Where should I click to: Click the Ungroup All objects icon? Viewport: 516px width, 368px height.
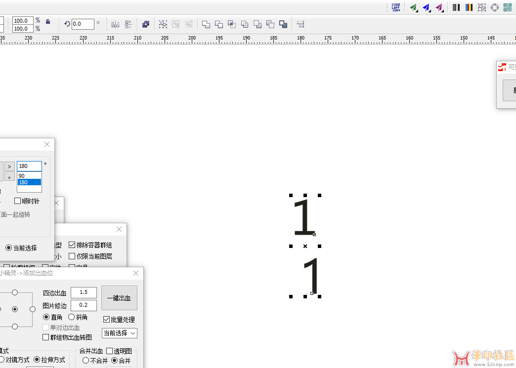189,24
